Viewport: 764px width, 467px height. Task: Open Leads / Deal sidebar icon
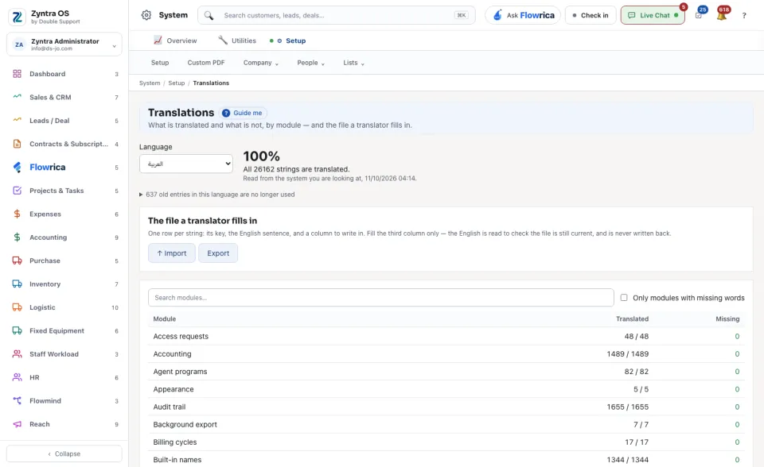(x=17, y=120)
